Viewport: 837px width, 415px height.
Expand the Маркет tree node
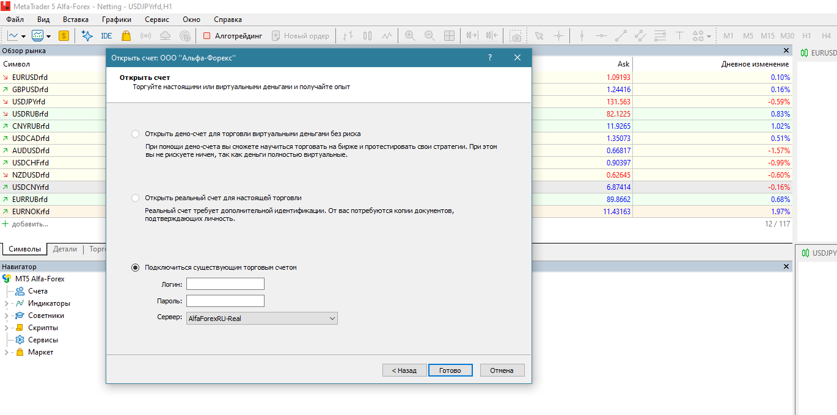point(7,352)
